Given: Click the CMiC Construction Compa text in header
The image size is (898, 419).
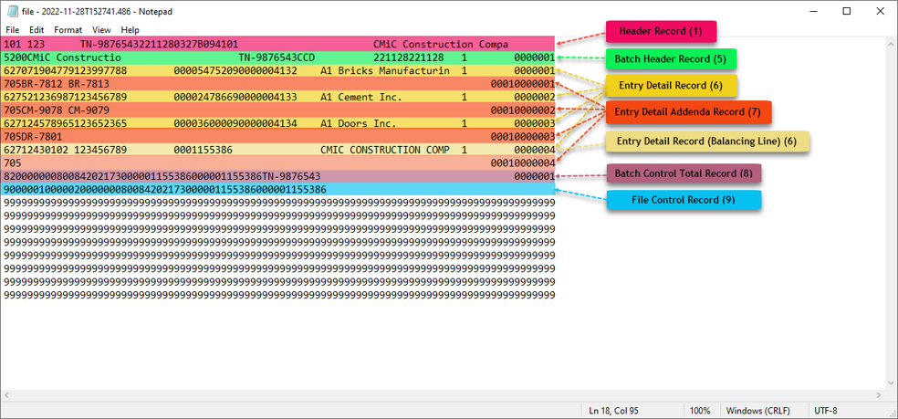Looking at the screenshot, I should point(441,44).
